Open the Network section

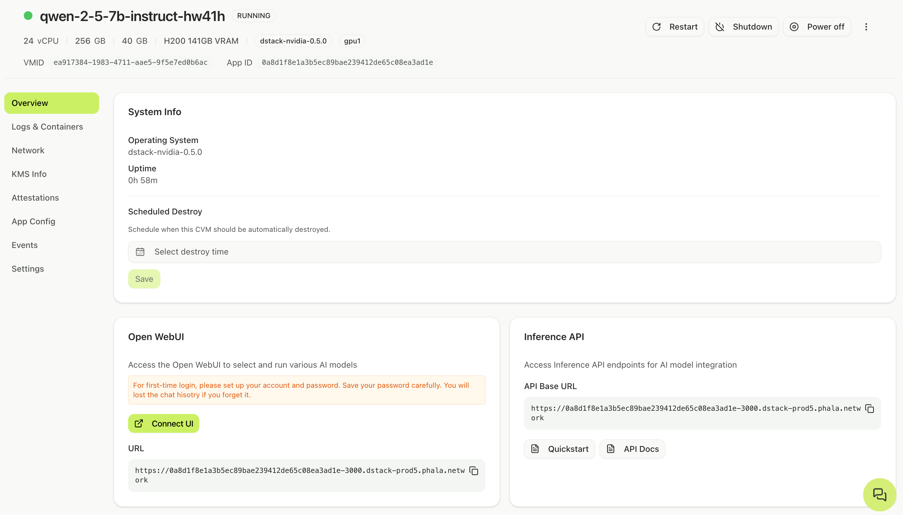tap(28, 150)
